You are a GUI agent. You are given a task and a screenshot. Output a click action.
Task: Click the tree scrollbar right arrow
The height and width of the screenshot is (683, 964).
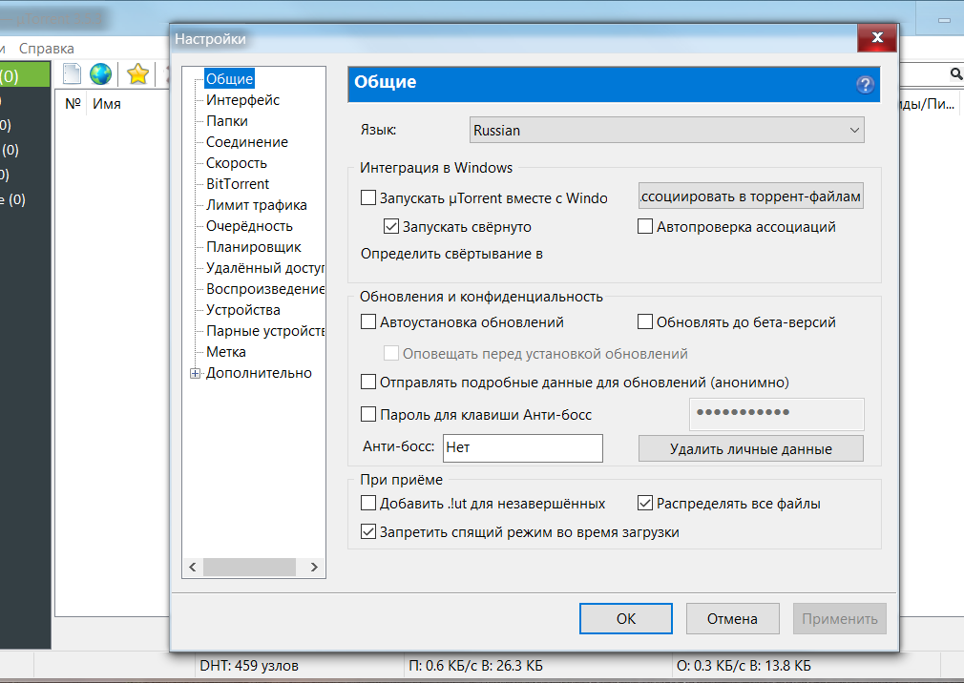coord(314,567)
